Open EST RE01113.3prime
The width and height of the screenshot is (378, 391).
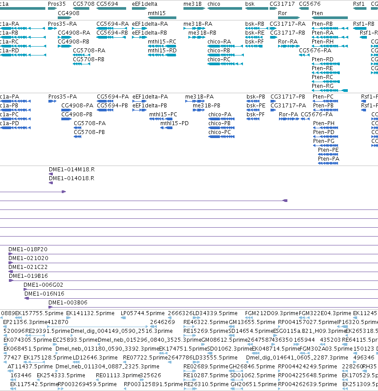point(118,375)
